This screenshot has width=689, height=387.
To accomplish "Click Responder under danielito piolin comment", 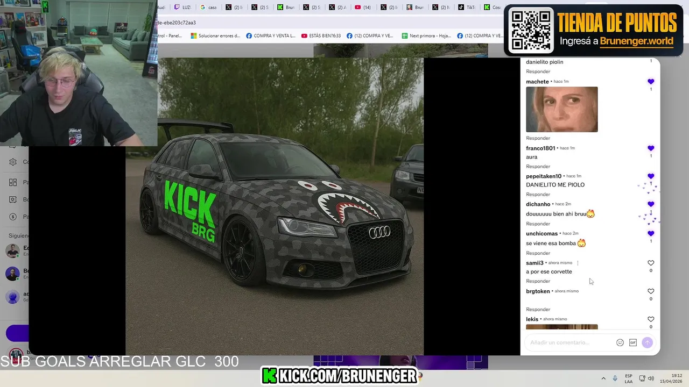I will 538,71.
